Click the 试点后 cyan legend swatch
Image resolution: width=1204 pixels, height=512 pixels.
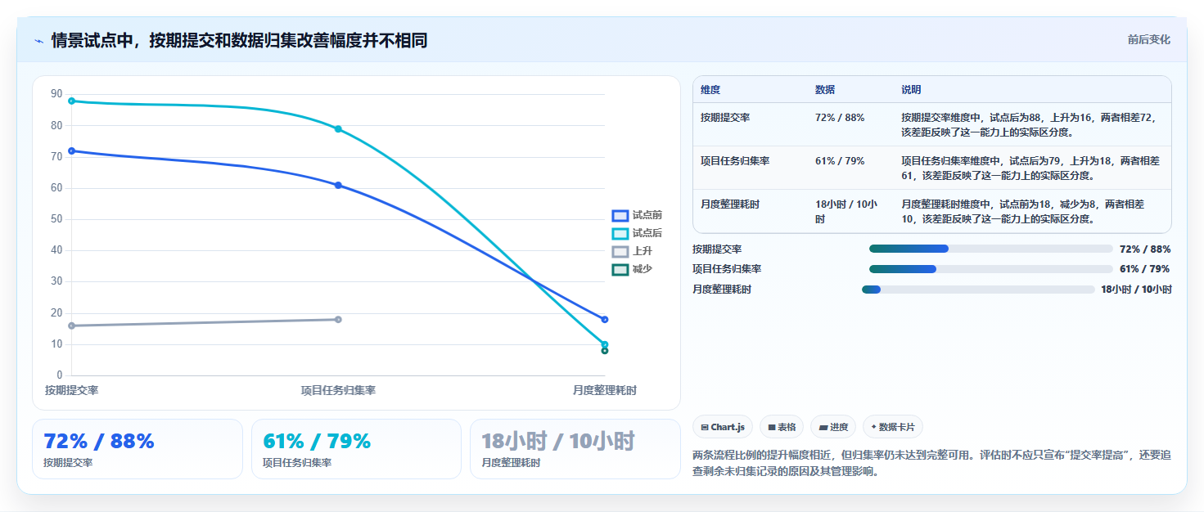[620, 233]
